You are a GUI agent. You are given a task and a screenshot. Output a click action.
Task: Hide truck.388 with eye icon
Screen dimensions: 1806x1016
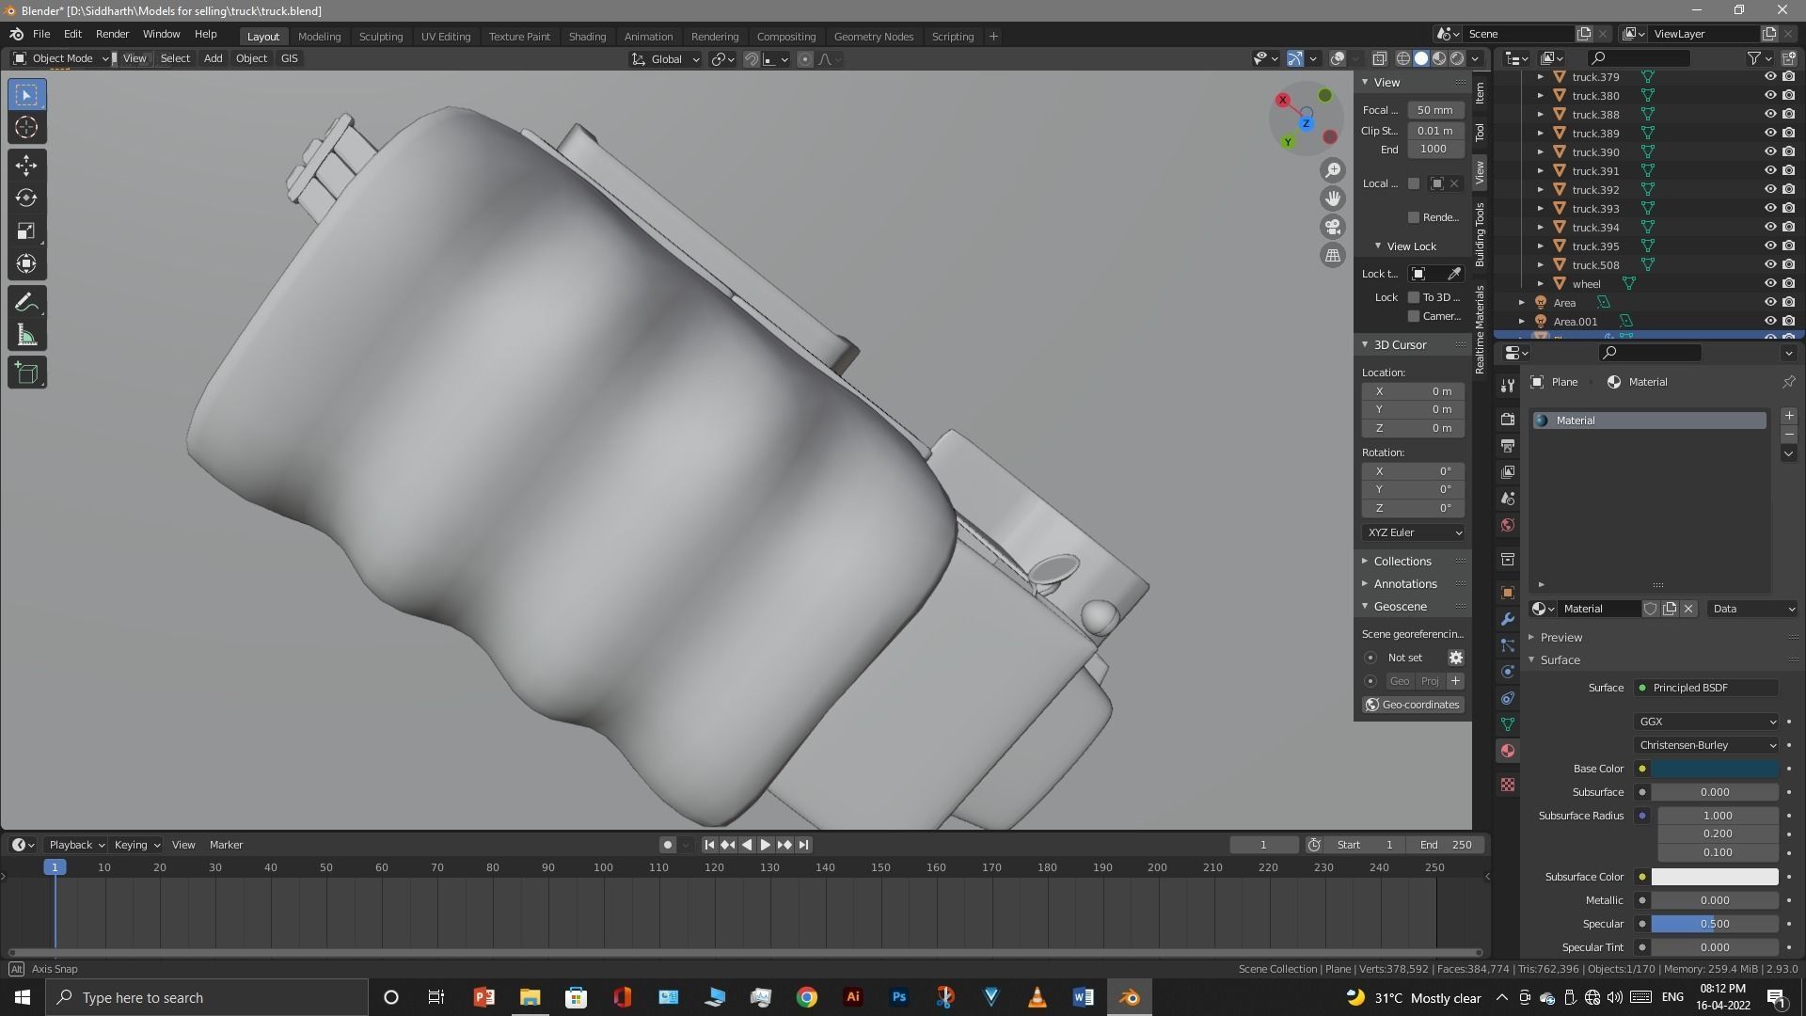[1769, 115]
